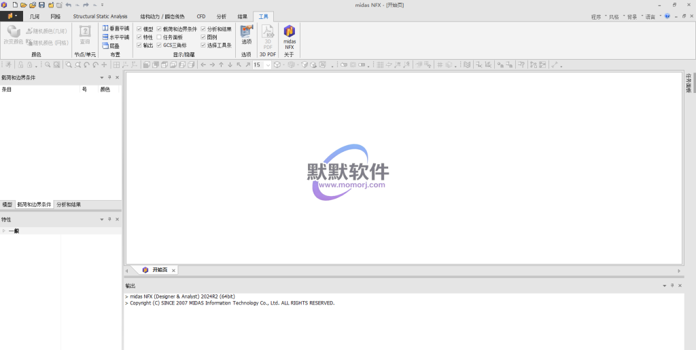Close the 开始页 document tab
The image size is (696, 350).
point(173,270)
